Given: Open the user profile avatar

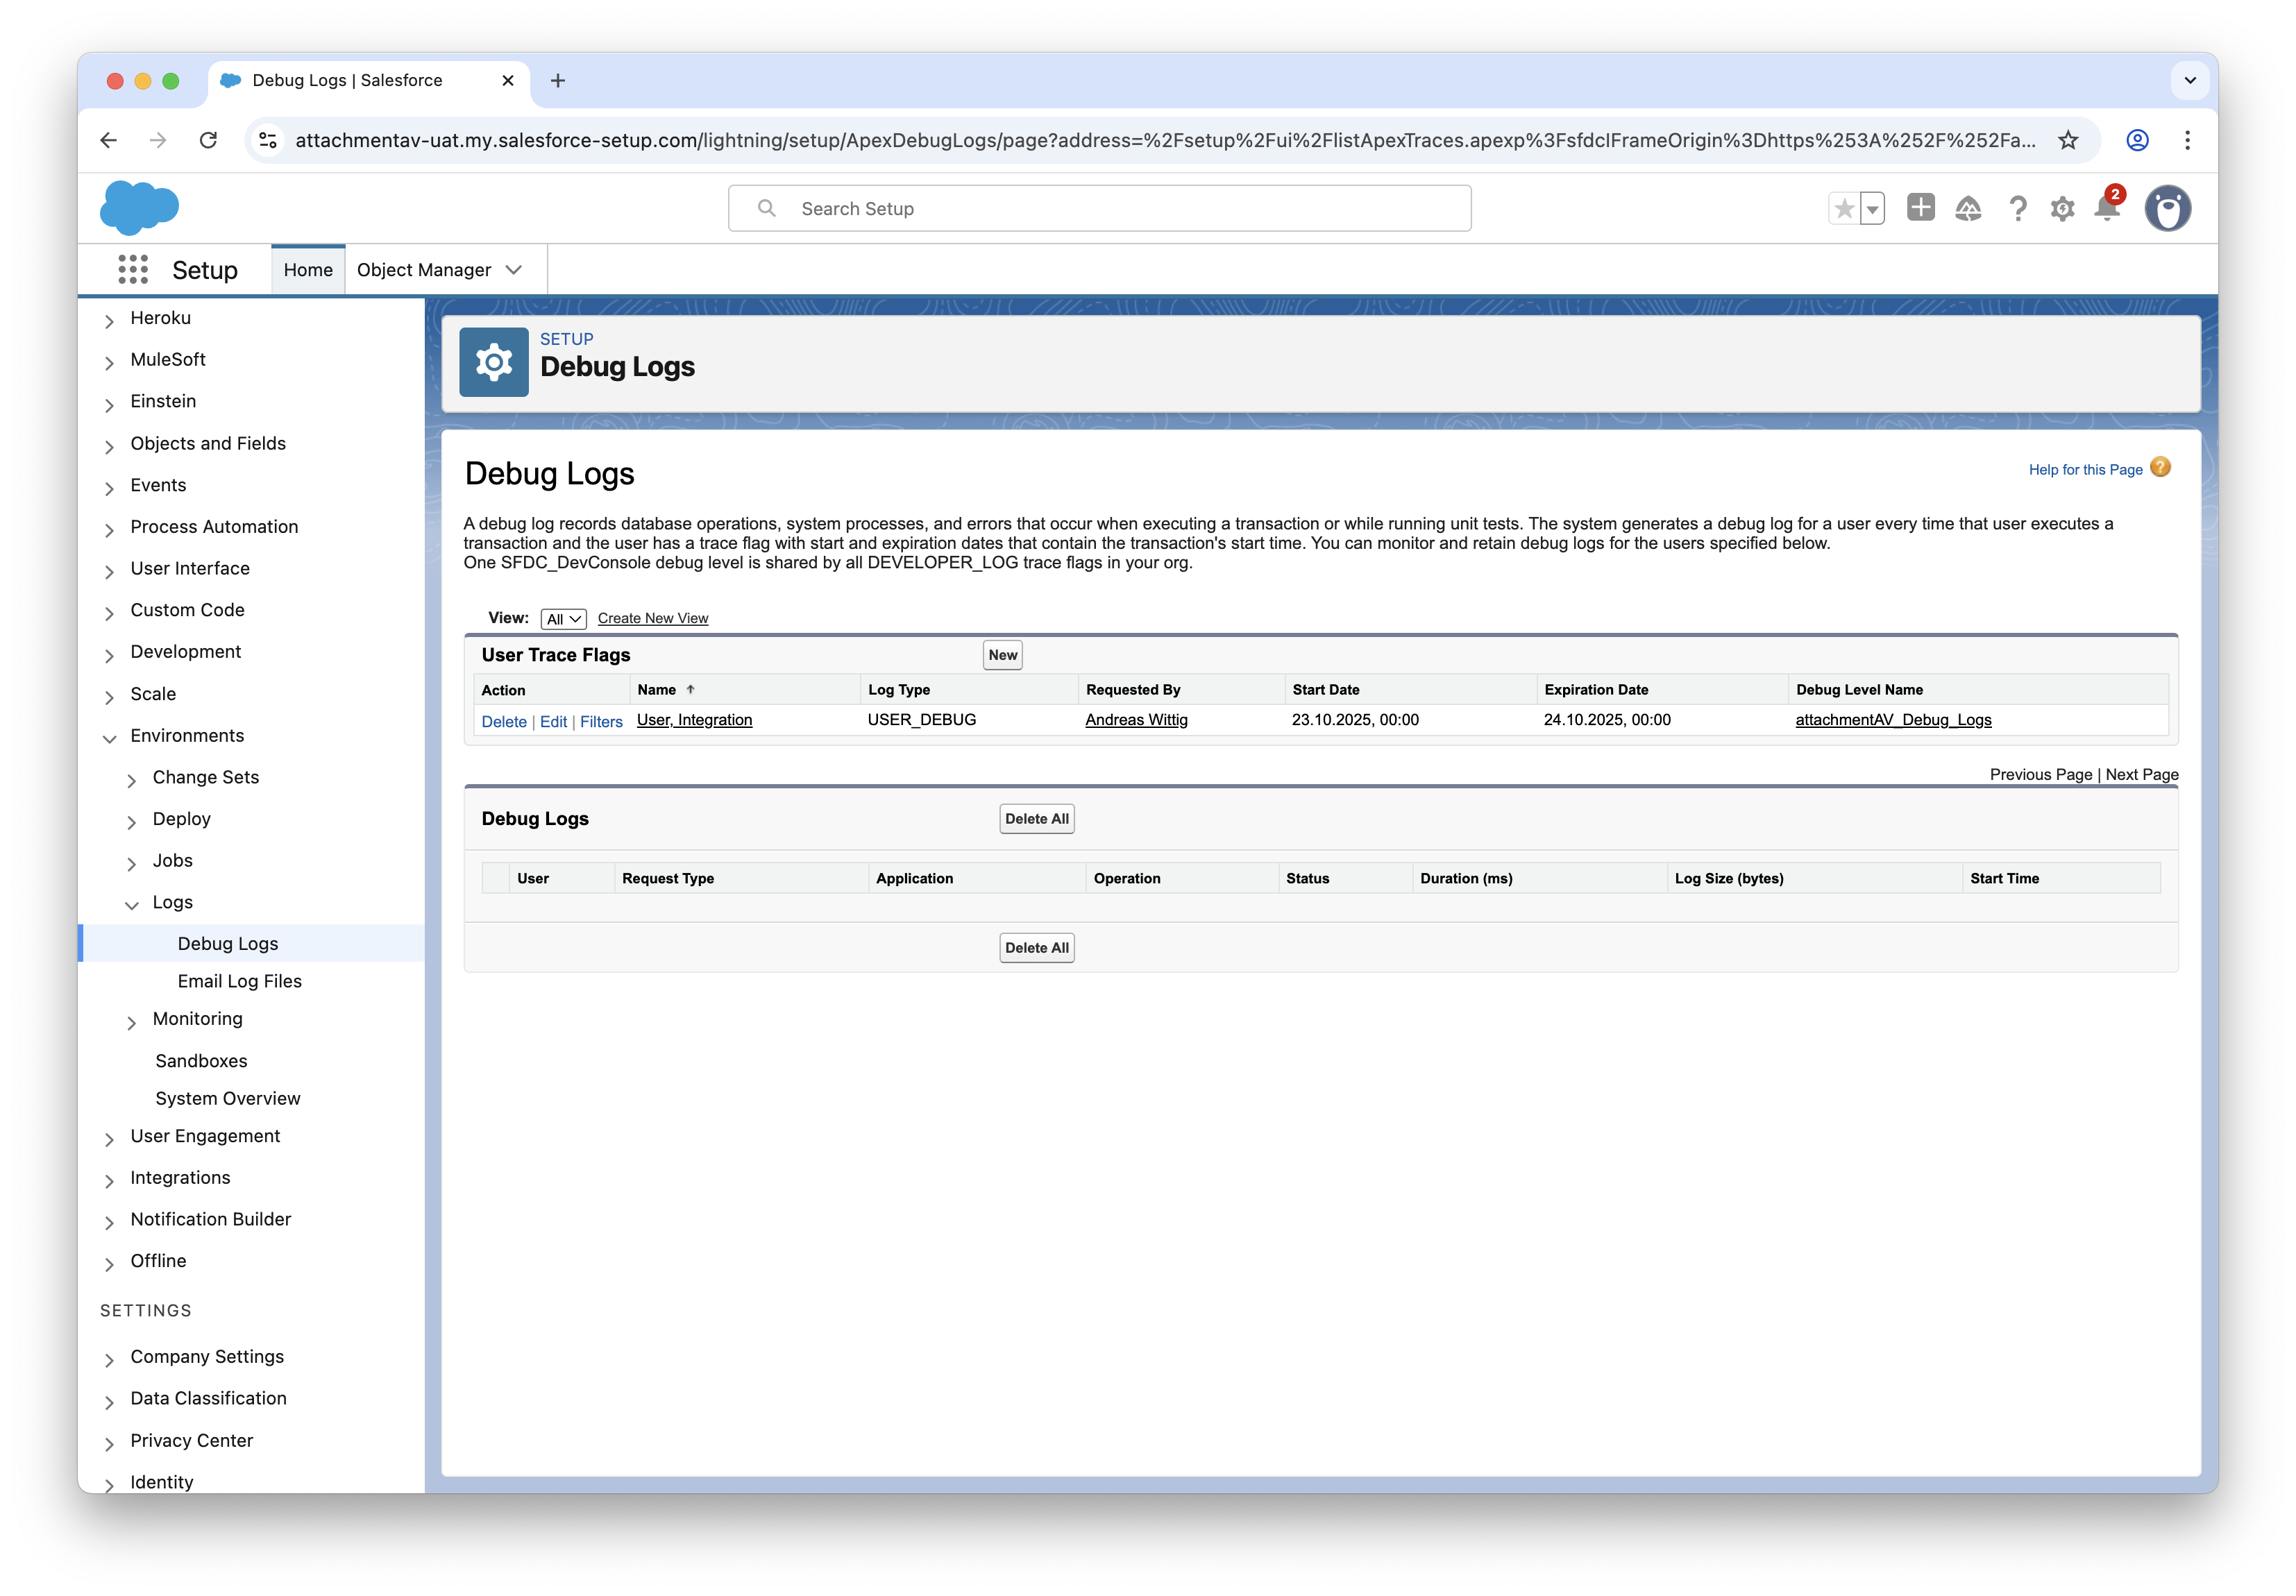Looking at the screenshot, I should pyautogui.click(x=2167, y=209).
